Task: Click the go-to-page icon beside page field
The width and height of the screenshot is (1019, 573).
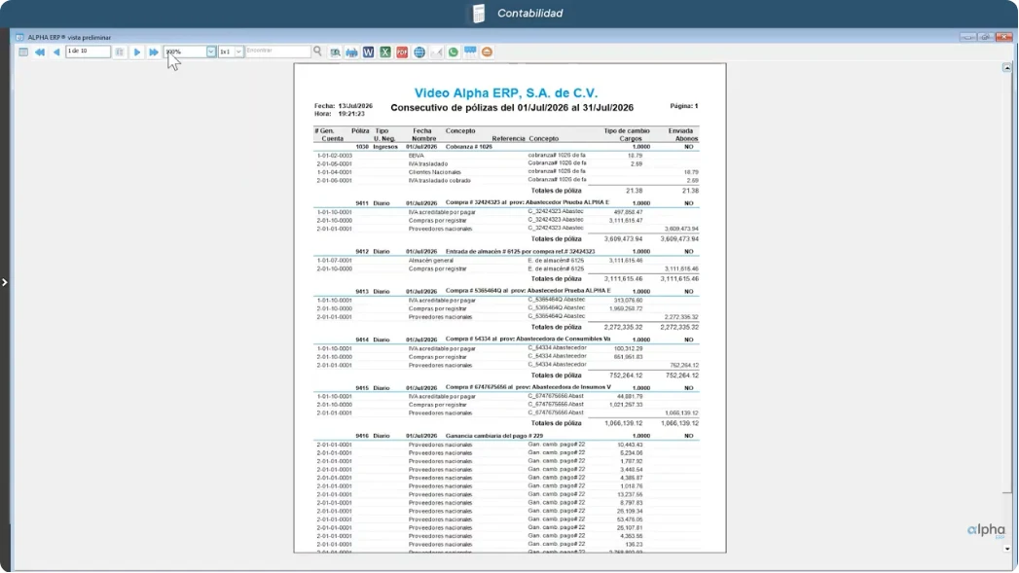Action: 120,52
